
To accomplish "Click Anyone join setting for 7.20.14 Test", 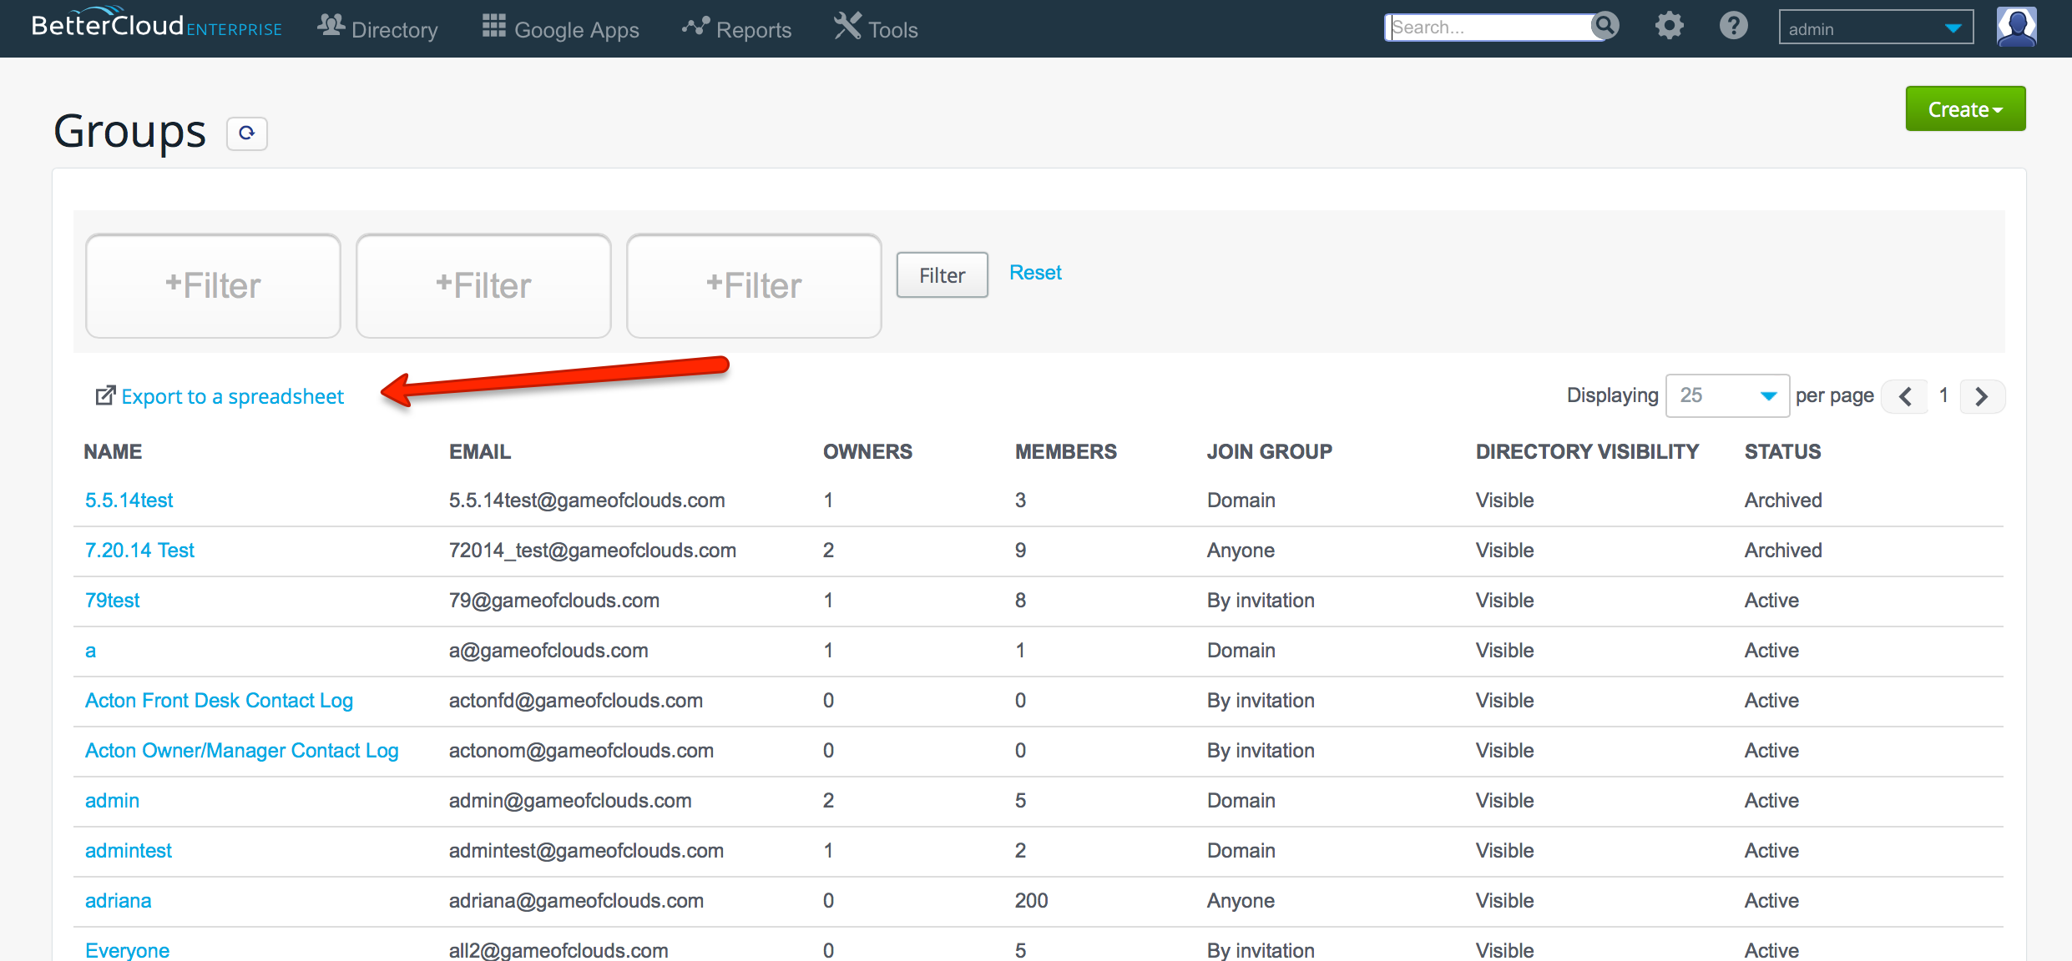I will coord(1241,550).
